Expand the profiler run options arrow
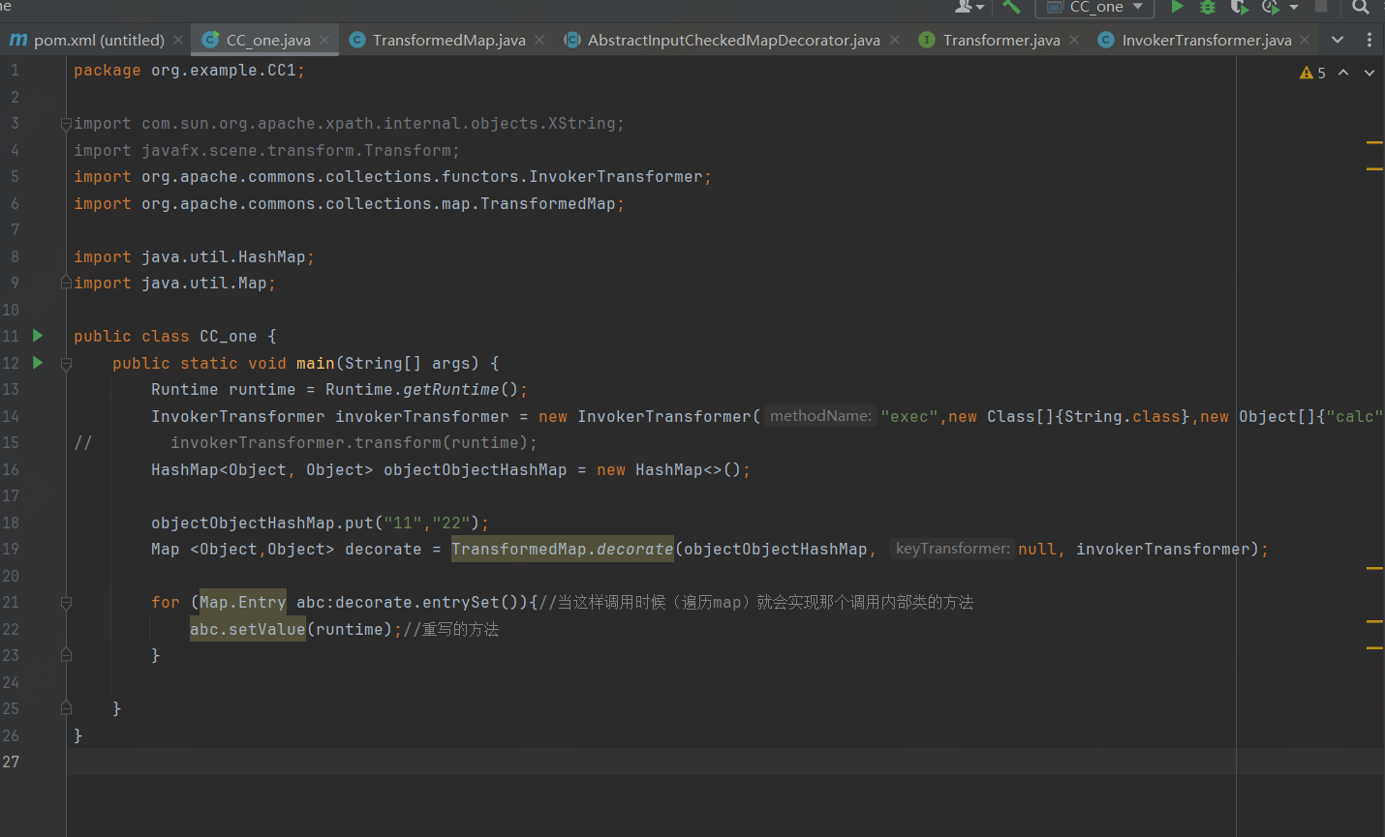1385x837 pixels. [x=1294, y=7]
